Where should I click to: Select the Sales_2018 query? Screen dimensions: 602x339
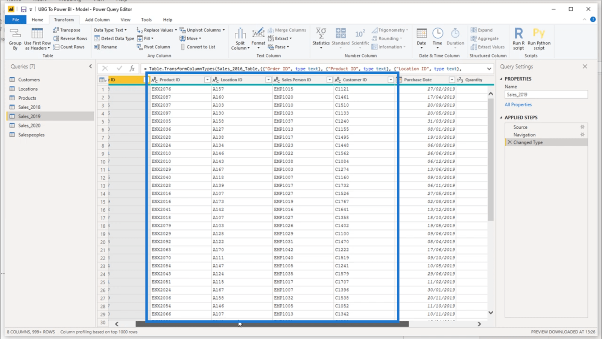(x=50, y=107)
